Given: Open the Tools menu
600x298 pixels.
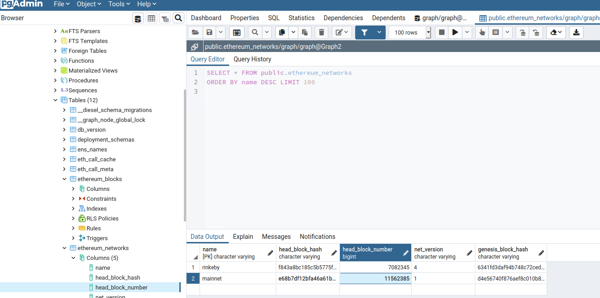Looking at the screenshot, I should 119,4.
